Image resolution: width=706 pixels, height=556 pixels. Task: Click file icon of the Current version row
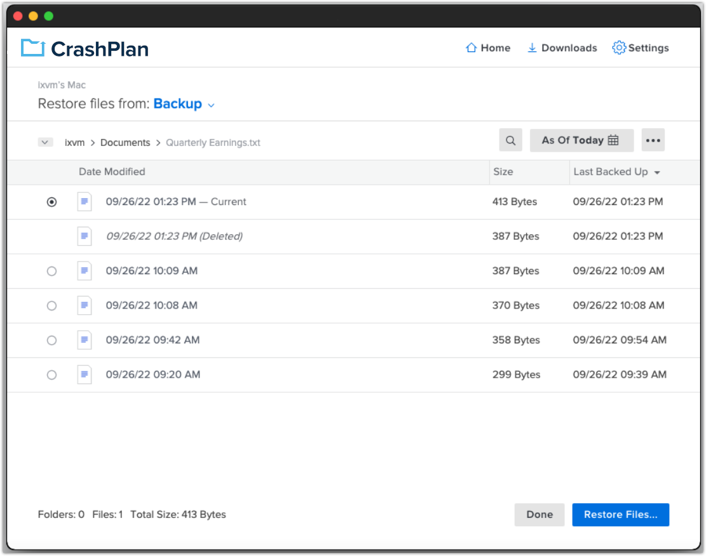pos(84,202)
